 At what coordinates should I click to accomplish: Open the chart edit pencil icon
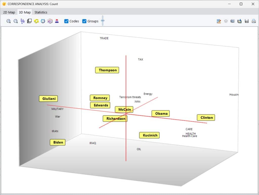click(x=219, y=21)
